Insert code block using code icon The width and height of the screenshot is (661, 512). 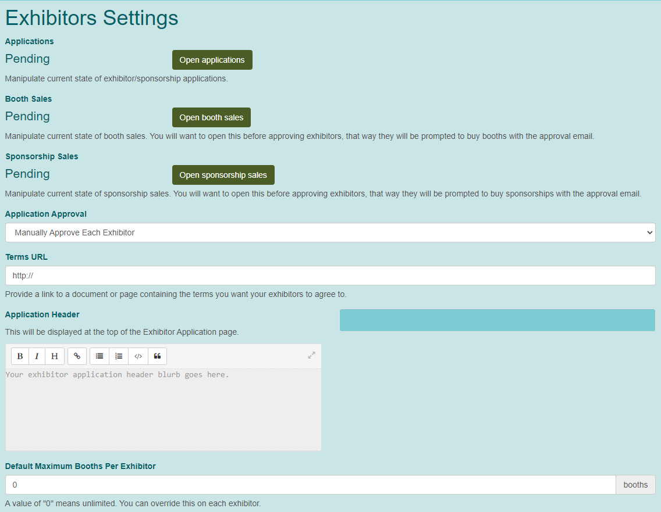(x=138, y=356)
